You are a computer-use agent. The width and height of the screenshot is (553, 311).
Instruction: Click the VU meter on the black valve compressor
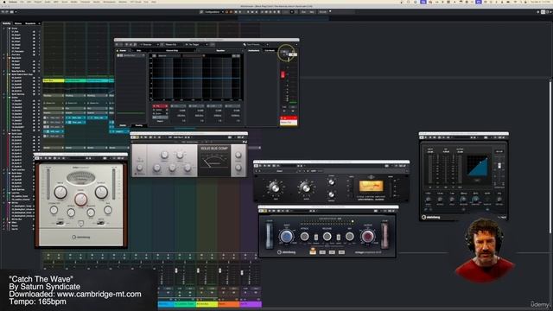(371, 187)
